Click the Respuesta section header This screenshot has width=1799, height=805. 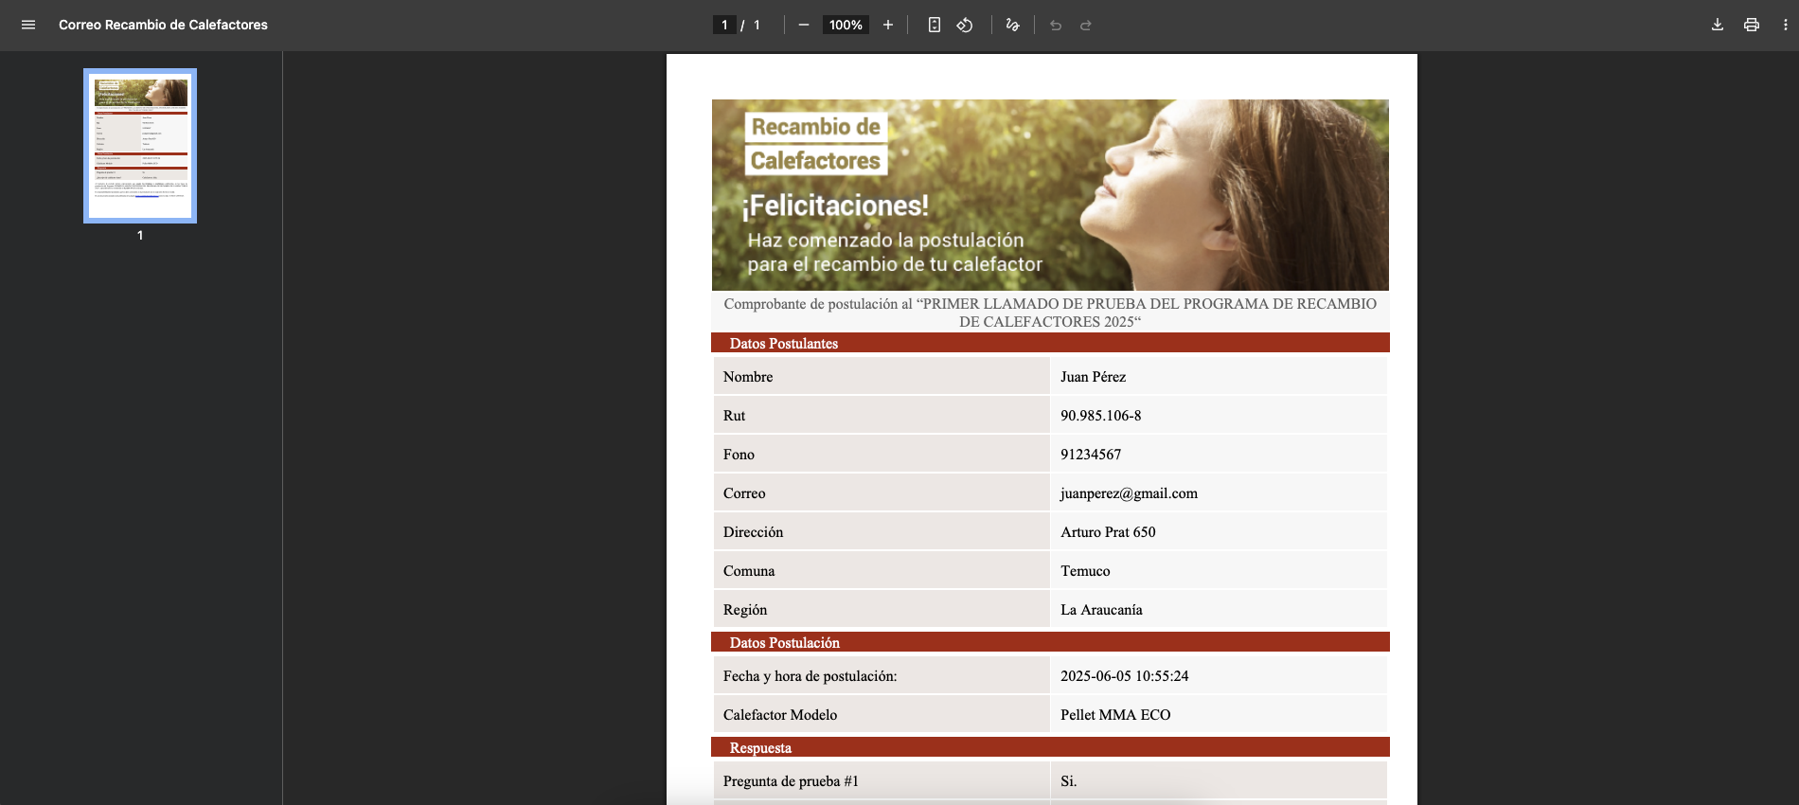(1050, 747)
